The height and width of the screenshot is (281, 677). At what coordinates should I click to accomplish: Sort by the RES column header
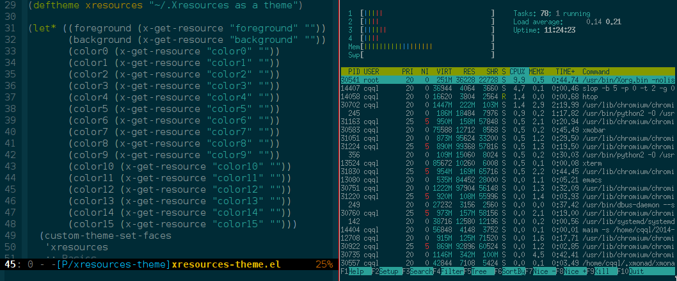[x=469, y=72]
